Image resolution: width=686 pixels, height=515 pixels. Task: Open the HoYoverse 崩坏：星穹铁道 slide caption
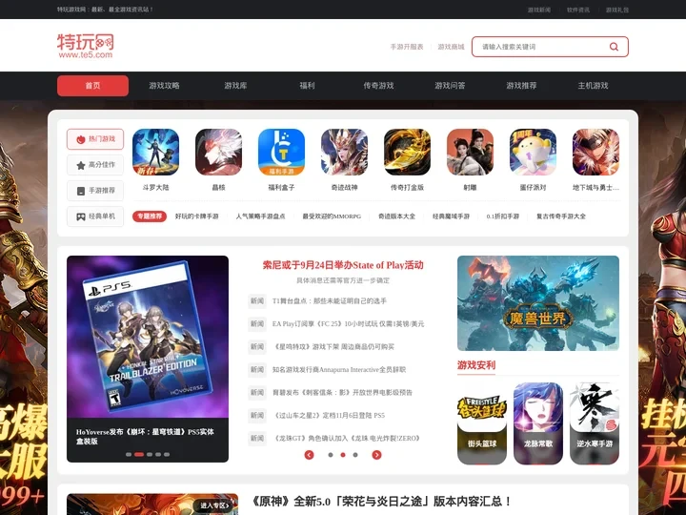(145, 437)
